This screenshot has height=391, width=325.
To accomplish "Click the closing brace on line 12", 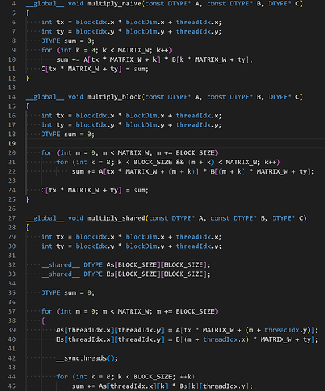I will pos(27,79).
